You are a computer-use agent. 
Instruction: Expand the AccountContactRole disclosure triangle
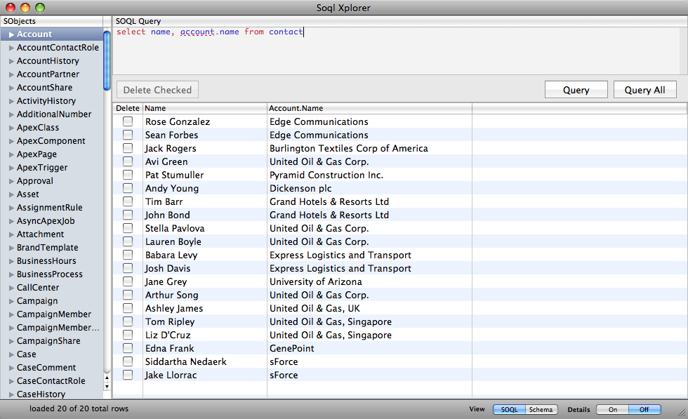11,48
